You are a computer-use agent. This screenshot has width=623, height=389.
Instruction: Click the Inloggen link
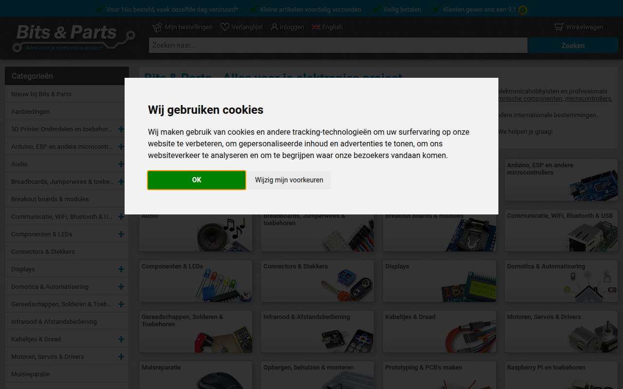(x=292, y=27)
